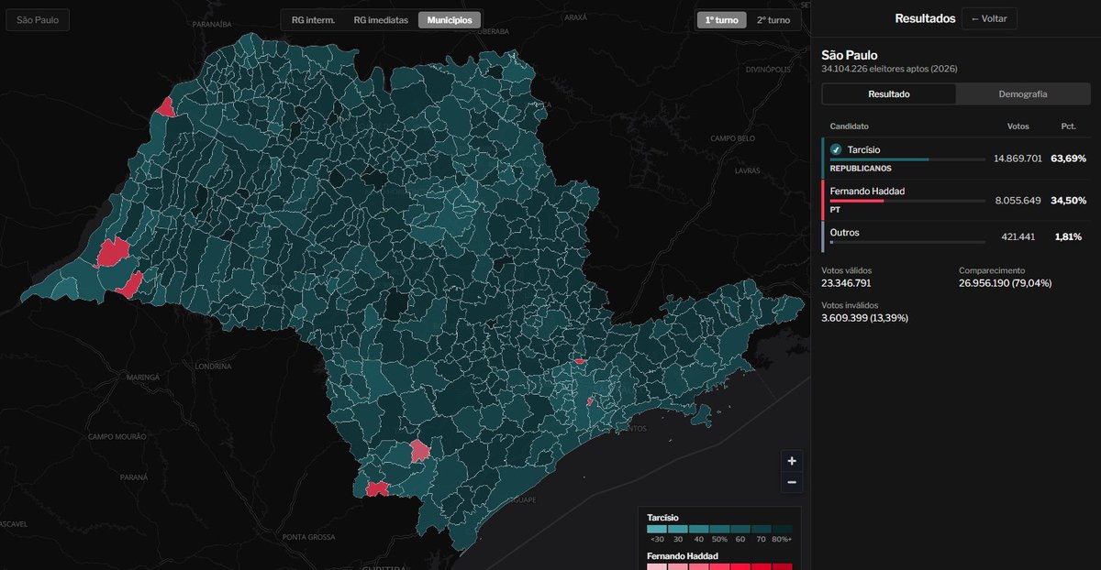Switch to RG imediatas map view
1101x570 pixels.
(x=381, y=19)
